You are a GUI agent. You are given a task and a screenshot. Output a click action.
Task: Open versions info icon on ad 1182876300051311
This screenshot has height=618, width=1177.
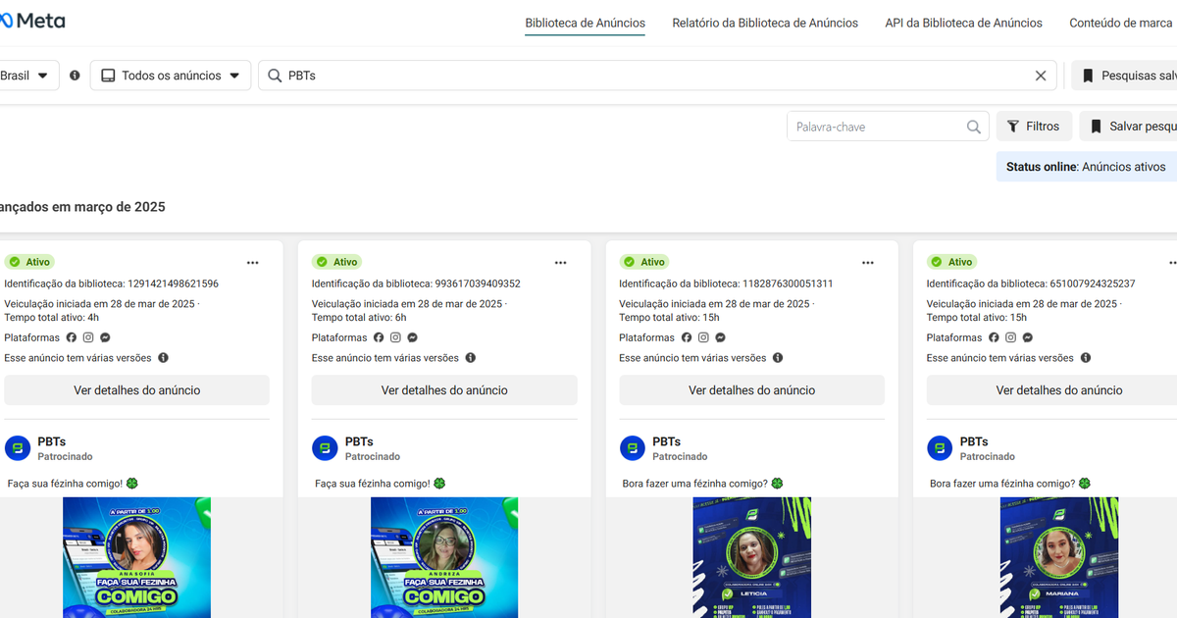click(778, 358)
